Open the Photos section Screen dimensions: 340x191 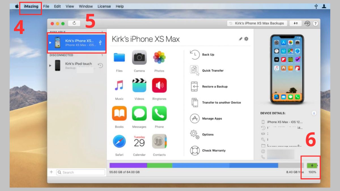coord(159,57)
